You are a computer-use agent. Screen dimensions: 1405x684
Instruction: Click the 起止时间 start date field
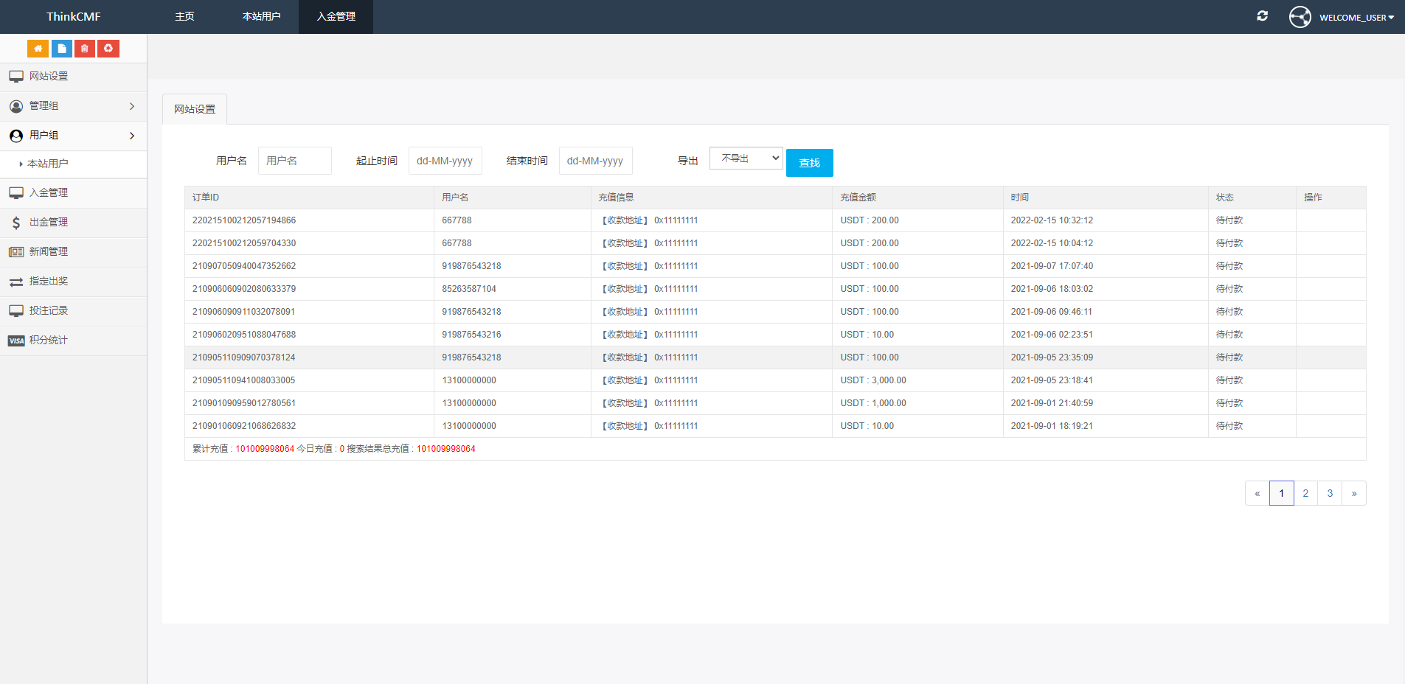click(445, 161)
